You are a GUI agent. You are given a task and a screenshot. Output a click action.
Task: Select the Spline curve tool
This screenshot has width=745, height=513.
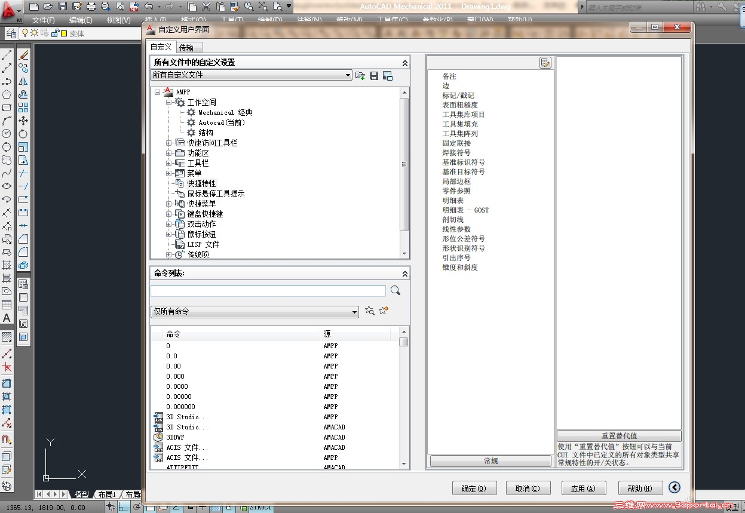point(7,173)
